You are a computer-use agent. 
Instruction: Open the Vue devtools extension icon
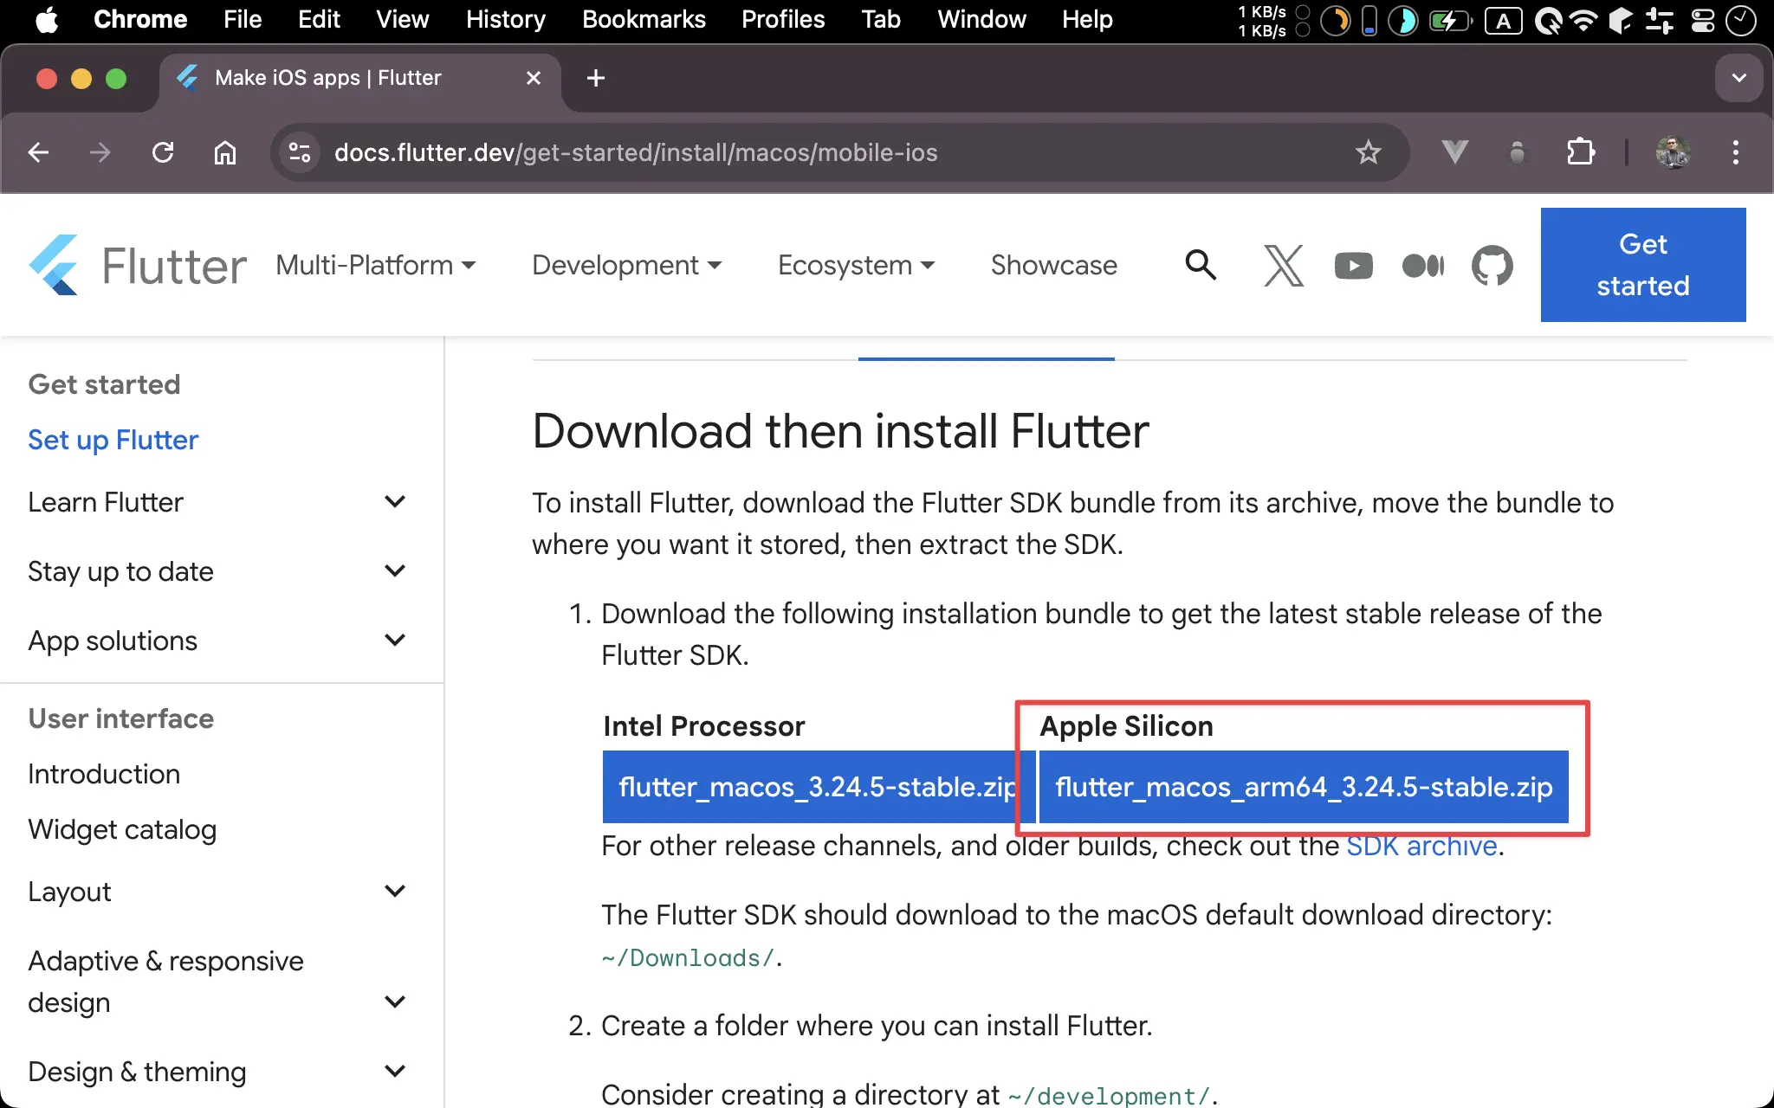[1455, 152]
